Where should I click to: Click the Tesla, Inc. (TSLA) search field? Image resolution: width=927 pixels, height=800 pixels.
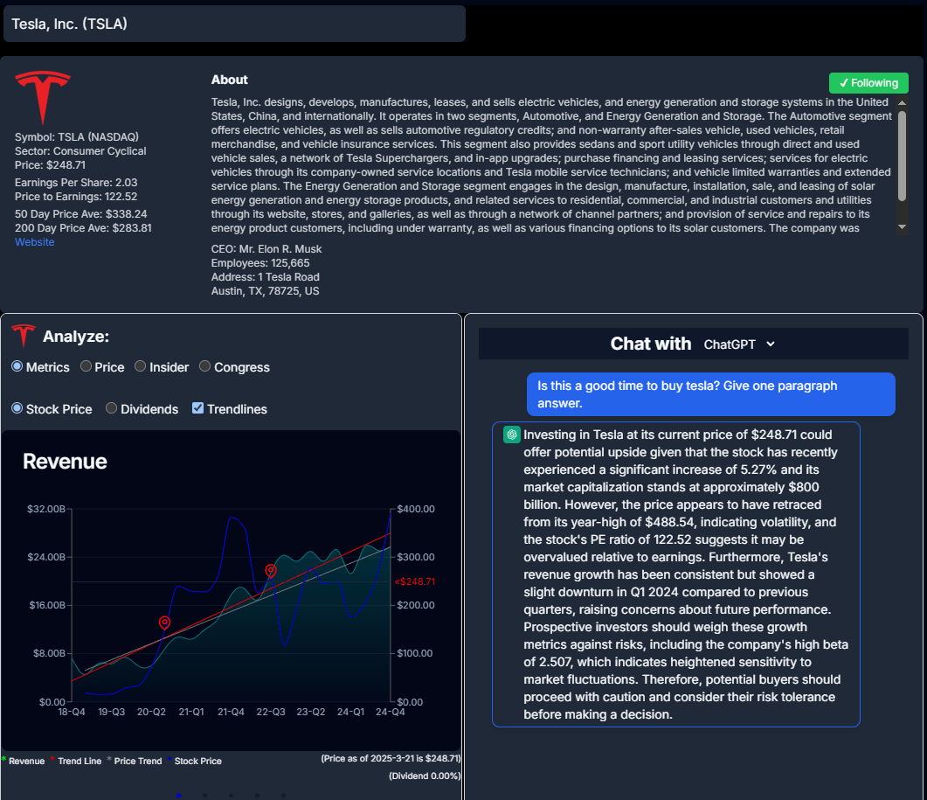(234, 24)
